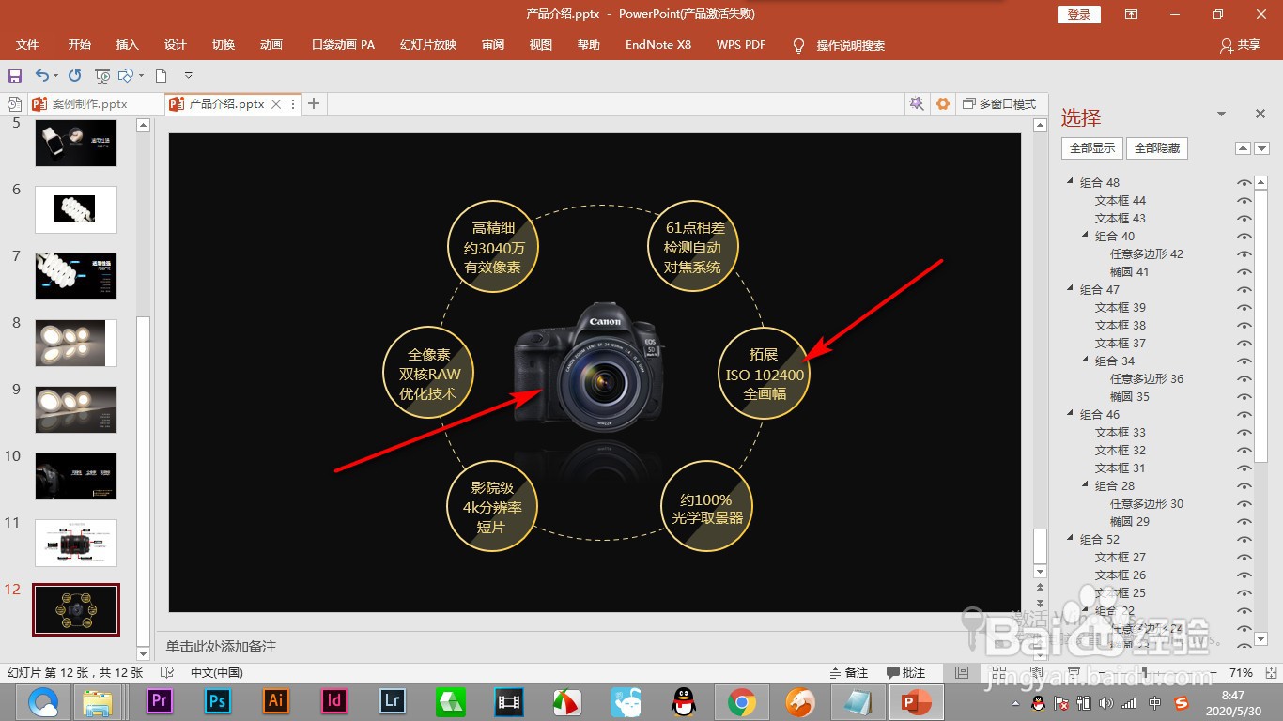Collapse 组合 47 group triangle
The width and height of the screenshot is (1283, 721).
click(1070, 289)
